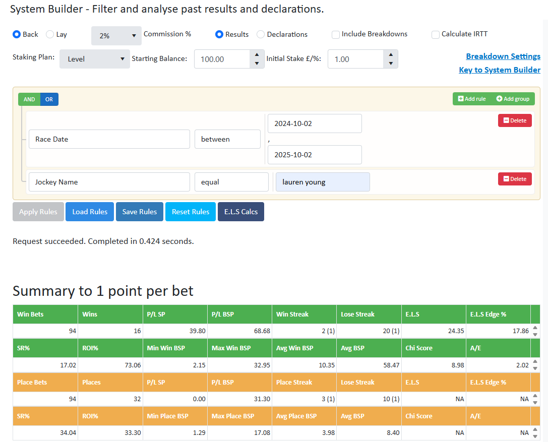
Task: Increase Initial Stake with up arrow
Action: click(x=390, y=55)
